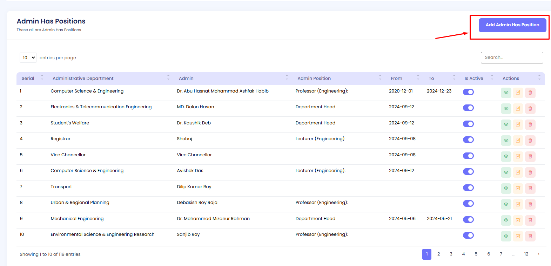
Task: Go to next page using arrow
Action: (539, 254)
